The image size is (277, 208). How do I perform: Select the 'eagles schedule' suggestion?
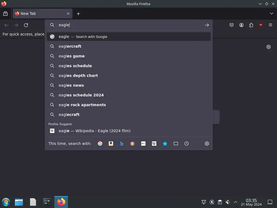(x=128, y=66)
